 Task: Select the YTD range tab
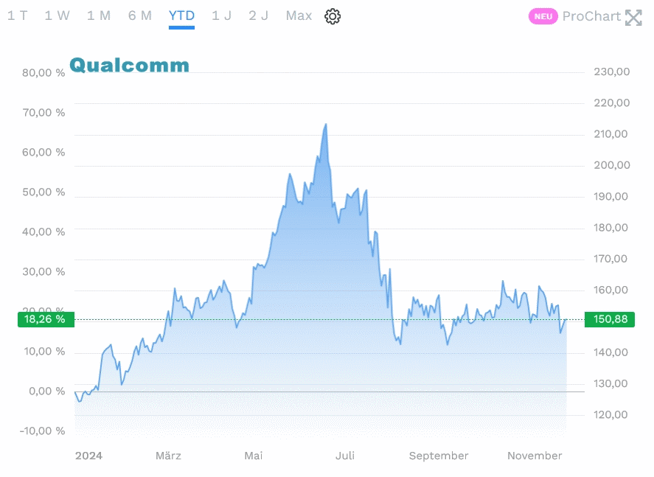(x=181, y=15)
